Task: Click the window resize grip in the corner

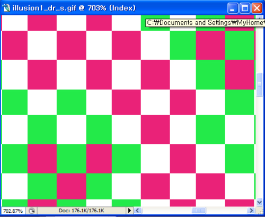Action: click(x=260, y=211)
